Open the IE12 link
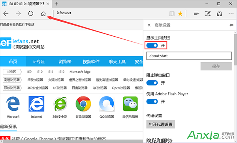237x143 pixels. point(61,72)
